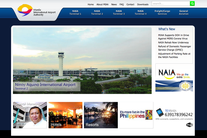Select the NAIA Terminal 2 tab
Screen dimensions: 207x138
pos(97,12)
